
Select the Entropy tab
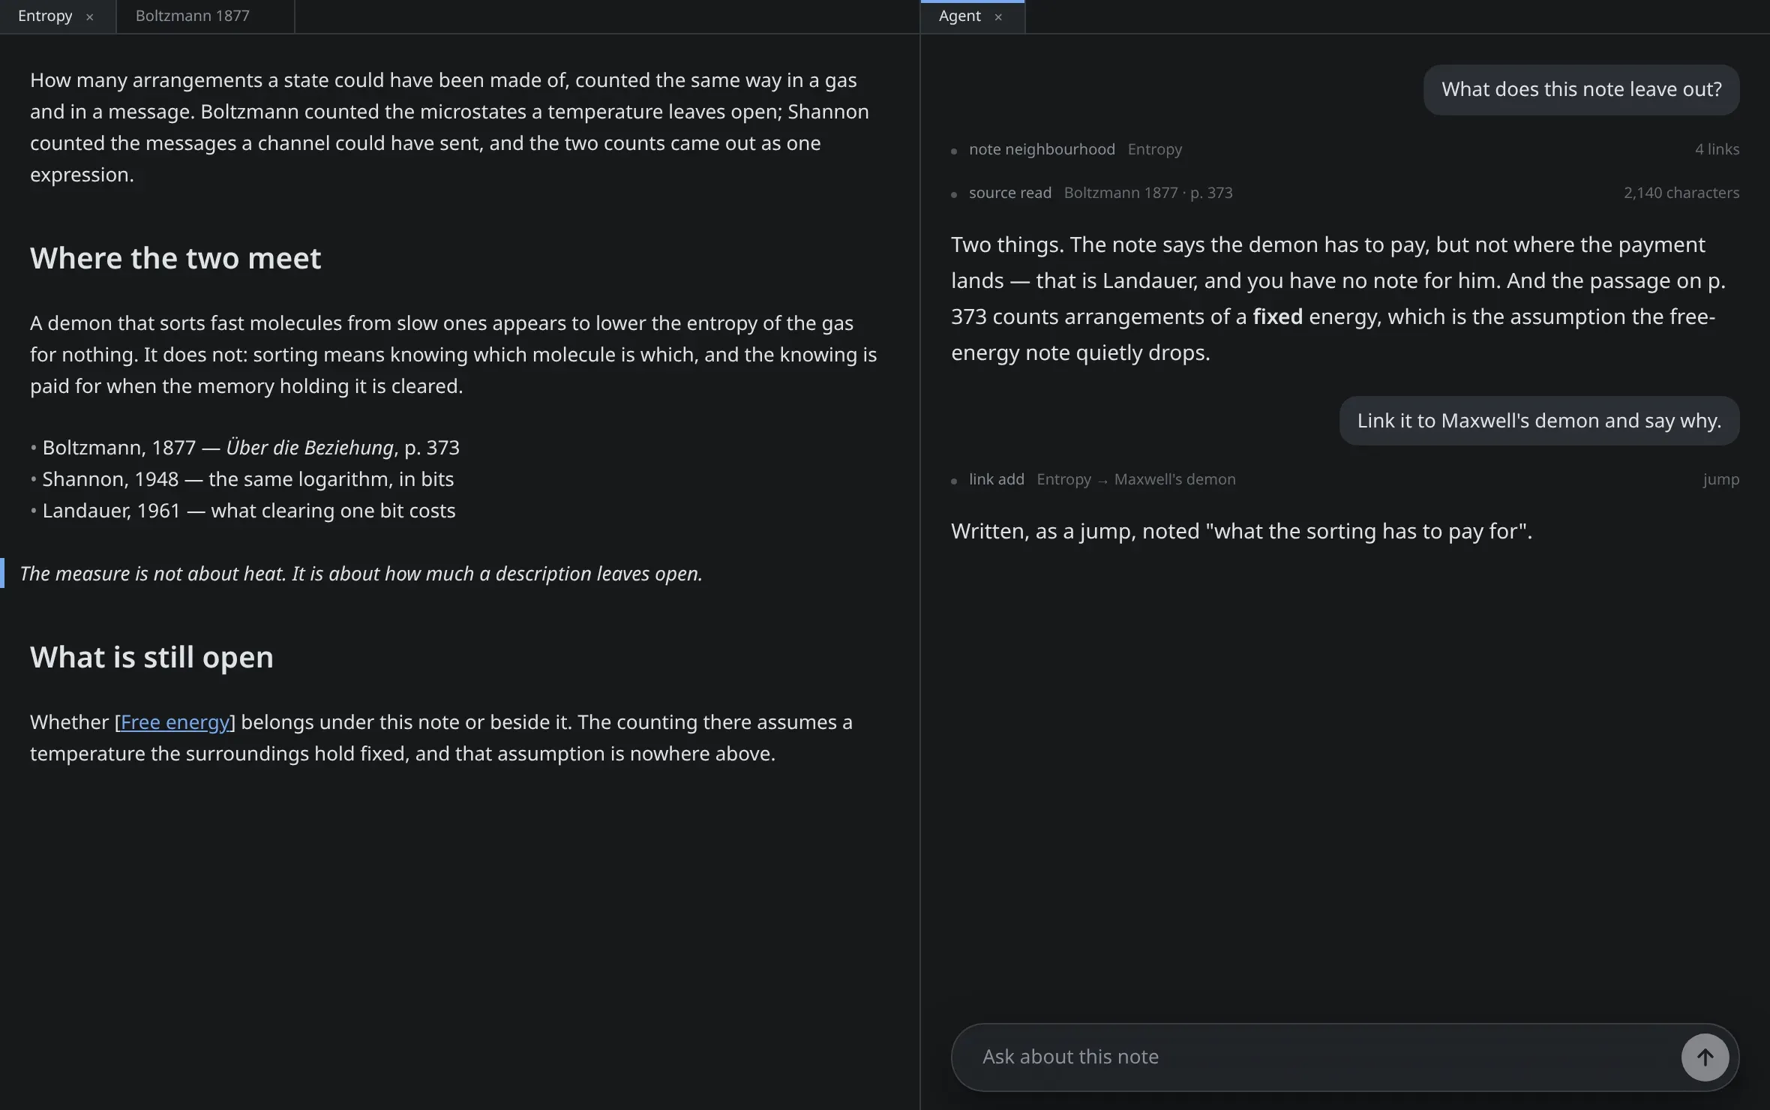point(45,16)
